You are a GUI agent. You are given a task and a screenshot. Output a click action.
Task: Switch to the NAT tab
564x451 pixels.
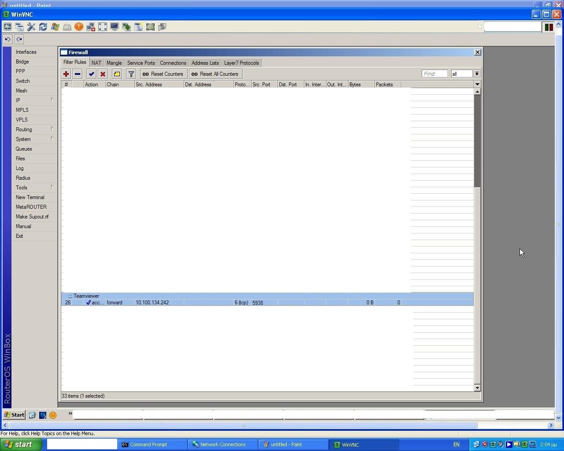pyautogui.click(x=96, y=63)
